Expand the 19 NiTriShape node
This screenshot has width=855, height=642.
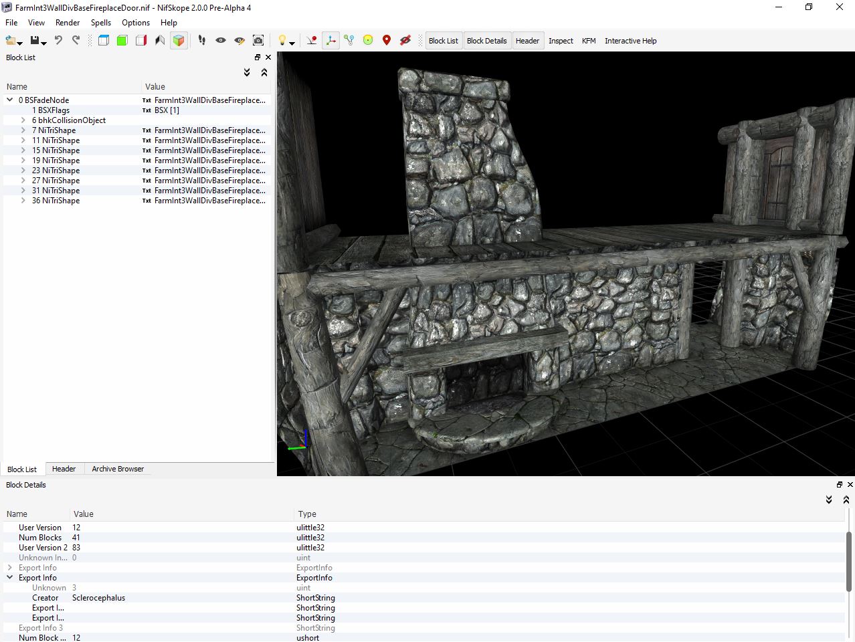click(23, 160)
